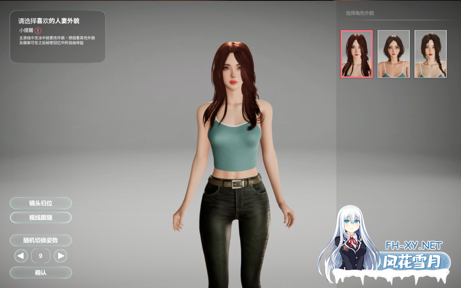Click the 风花雪月 icy logo banner
Screen dimensions: 461x288
pyautogui.click(x=413, y=262)
